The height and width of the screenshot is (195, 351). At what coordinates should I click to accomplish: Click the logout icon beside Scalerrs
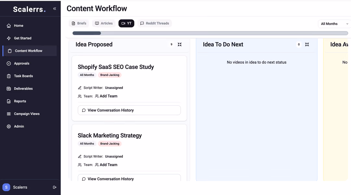point(54,188)
